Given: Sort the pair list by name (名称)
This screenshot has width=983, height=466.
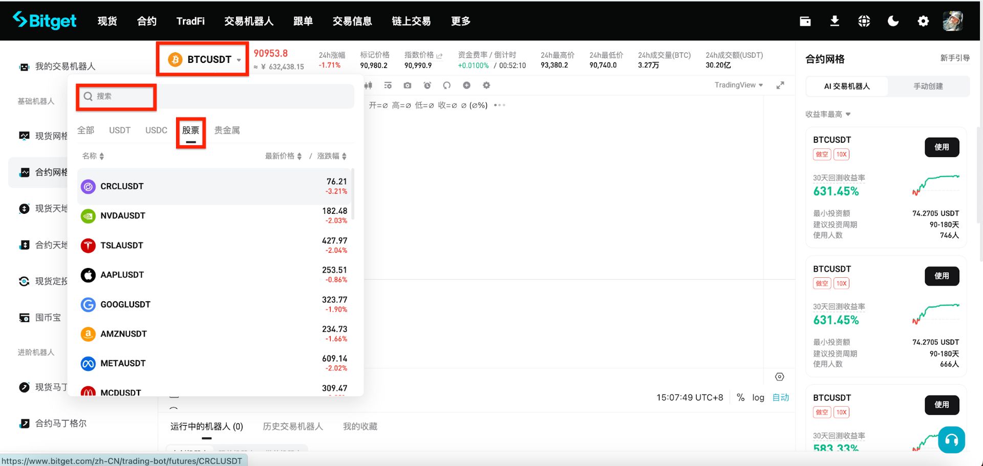Looking at the screenshot, I should coord(93,156).
